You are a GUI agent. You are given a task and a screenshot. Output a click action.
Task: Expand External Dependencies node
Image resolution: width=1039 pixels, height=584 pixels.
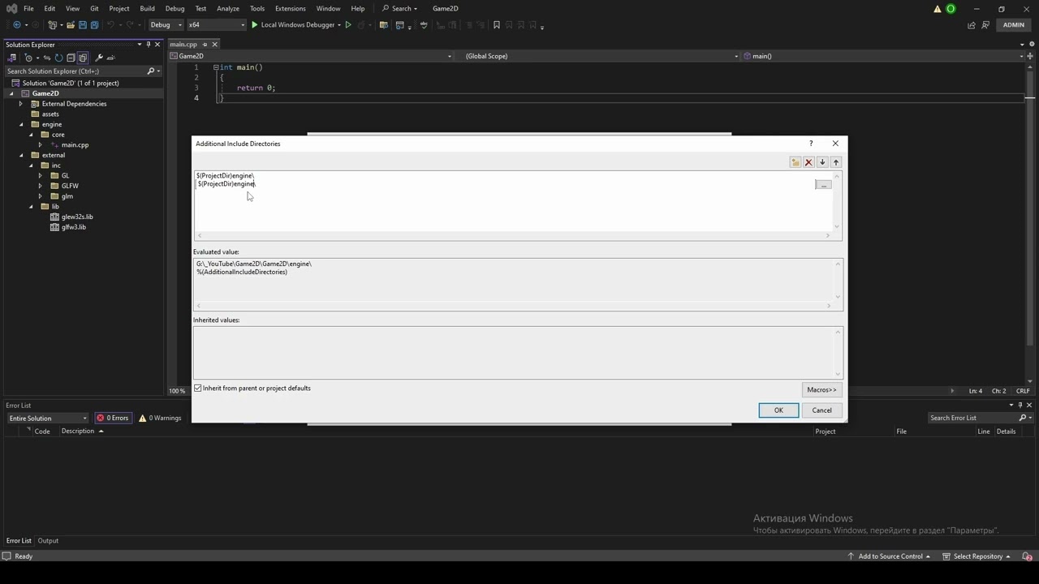pyautogui.click(x=21, y=104)
